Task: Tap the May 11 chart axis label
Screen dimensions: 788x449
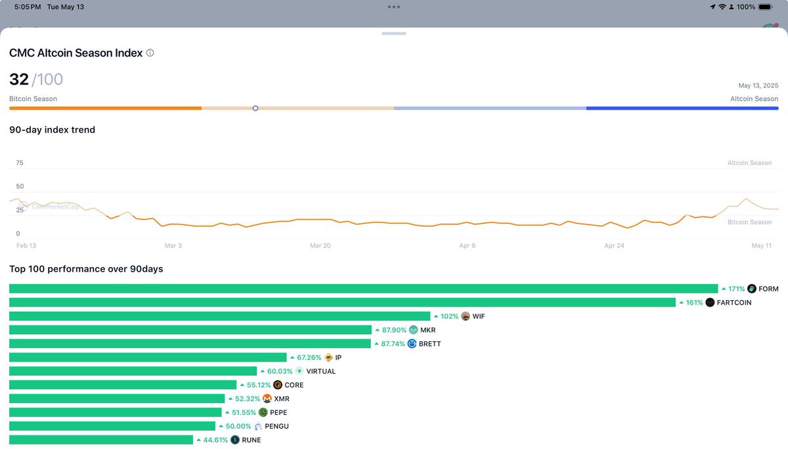Action: (762, 246)
